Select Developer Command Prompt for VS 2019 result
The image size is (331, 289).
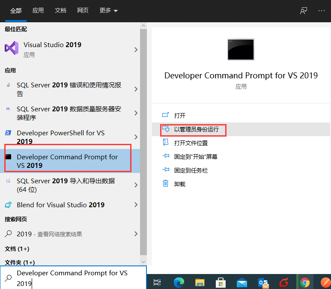[x=70, y=161]
